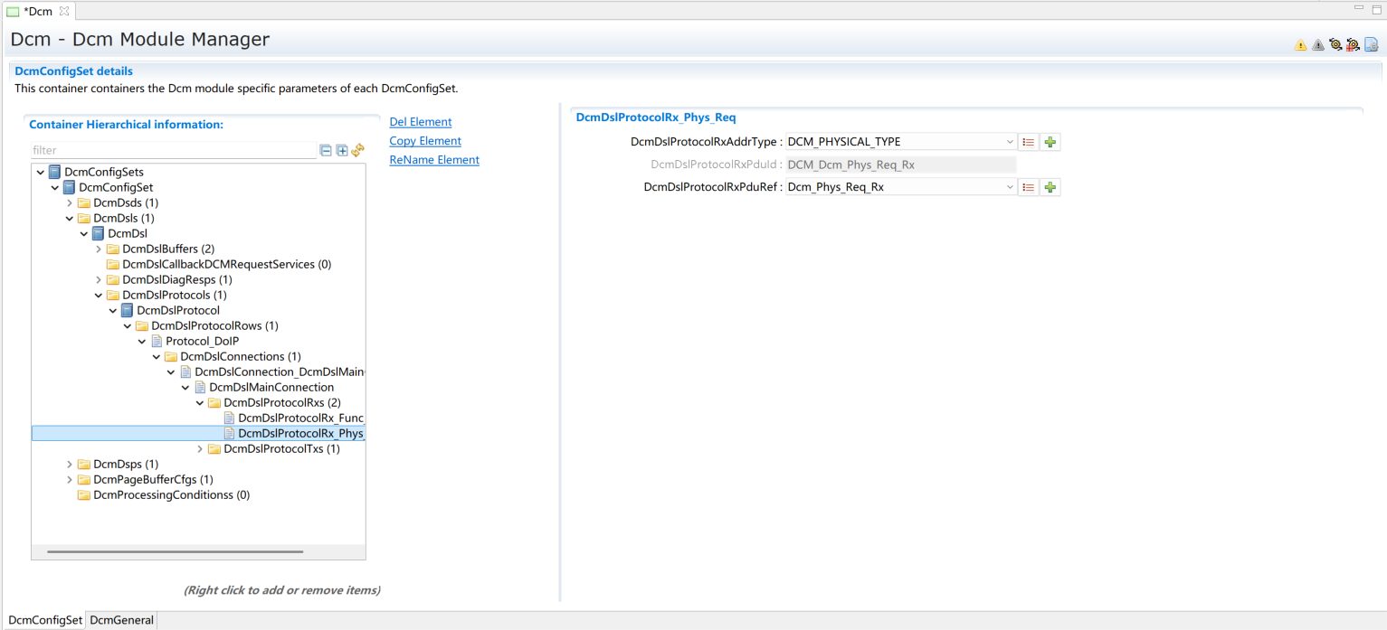Expand the DcmDslProtocolTxs folder node
The image size is (1387, 630).
200,449
